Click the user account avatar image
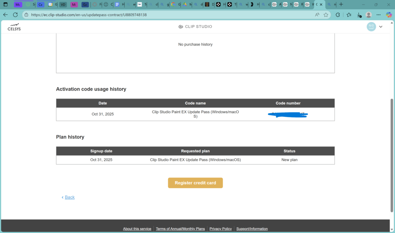Viewport: 395px width, 233px height. 371,27
